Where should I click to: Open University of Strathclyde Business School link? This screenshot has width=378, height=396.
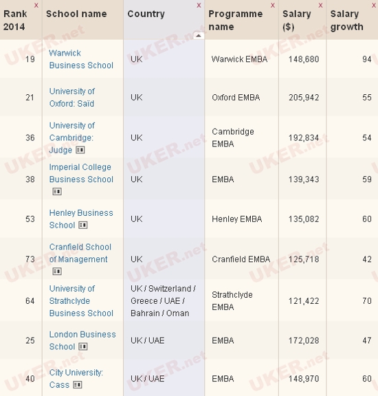pos(81,301)
